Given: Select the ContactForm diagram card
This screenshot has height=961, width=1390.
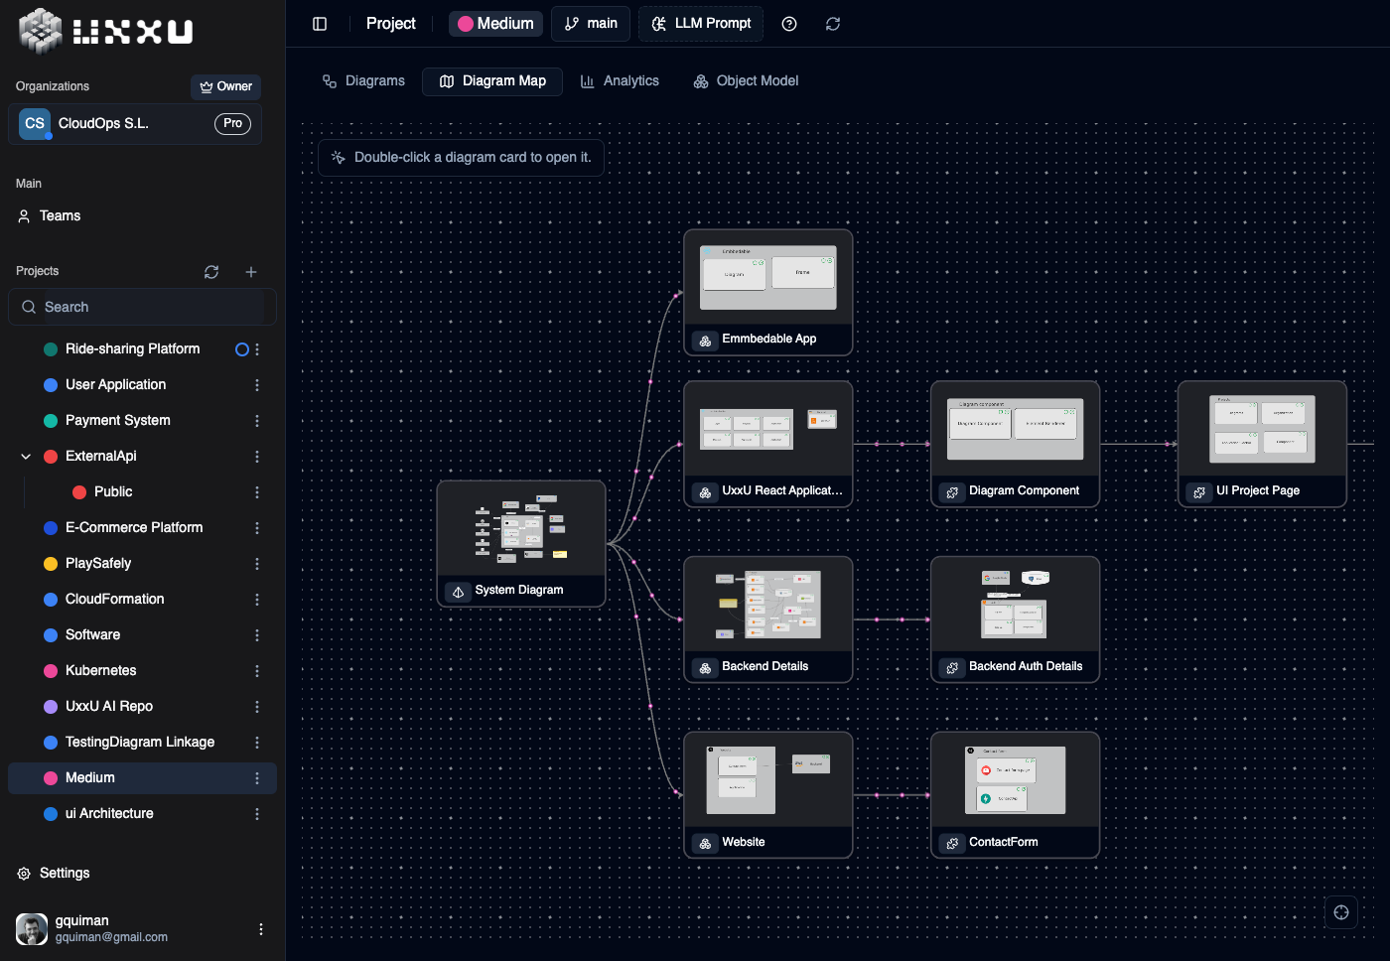Looking at the screenshot, I should 1015,795.
